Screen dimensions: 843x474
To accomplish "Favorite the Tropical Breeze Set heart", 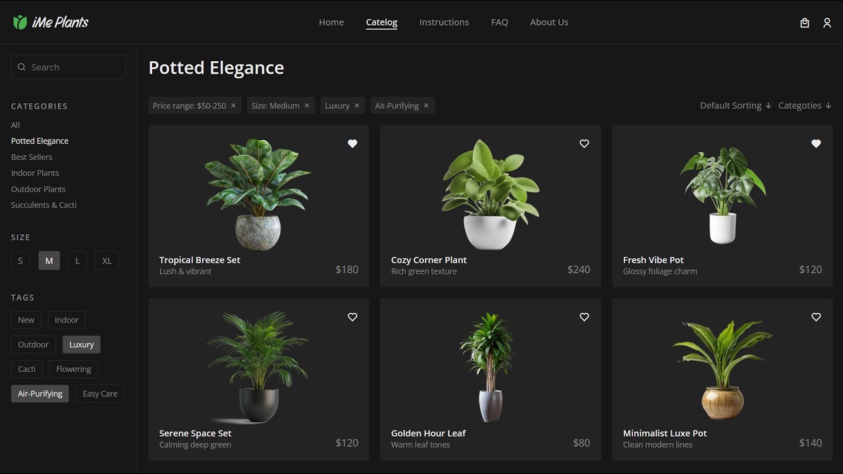I will tap(352, 144).
